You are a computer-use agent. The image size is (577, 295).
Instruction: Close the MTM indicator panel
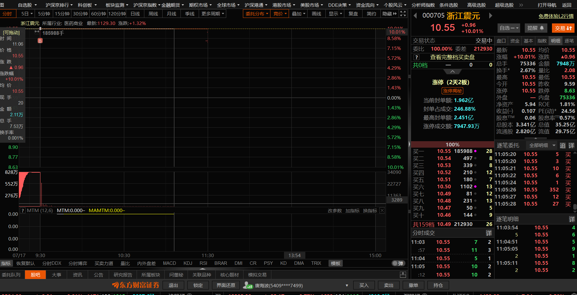pyautogui.click(x=382, y=211)
